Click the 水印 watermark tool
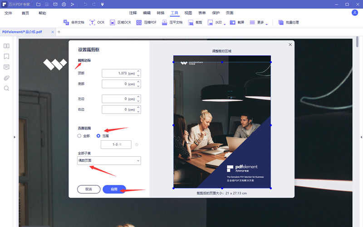The width and height of the screenshot is (363, 227). (x=215, y=22)
